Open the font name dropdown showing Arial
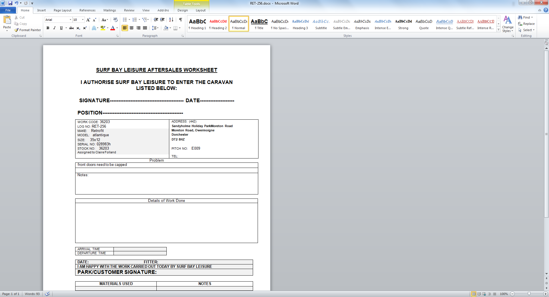Viewport: 549px width, 297px height. click(58, 20)
